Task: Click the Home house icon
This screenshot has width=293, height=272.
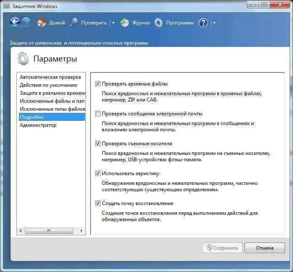Action: point(42,23)
